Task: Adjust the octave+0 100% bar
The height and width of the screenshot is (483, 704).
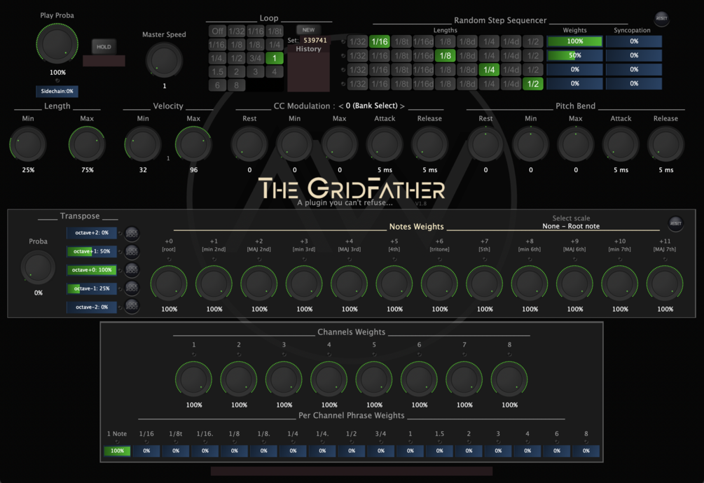Action: 92,269
